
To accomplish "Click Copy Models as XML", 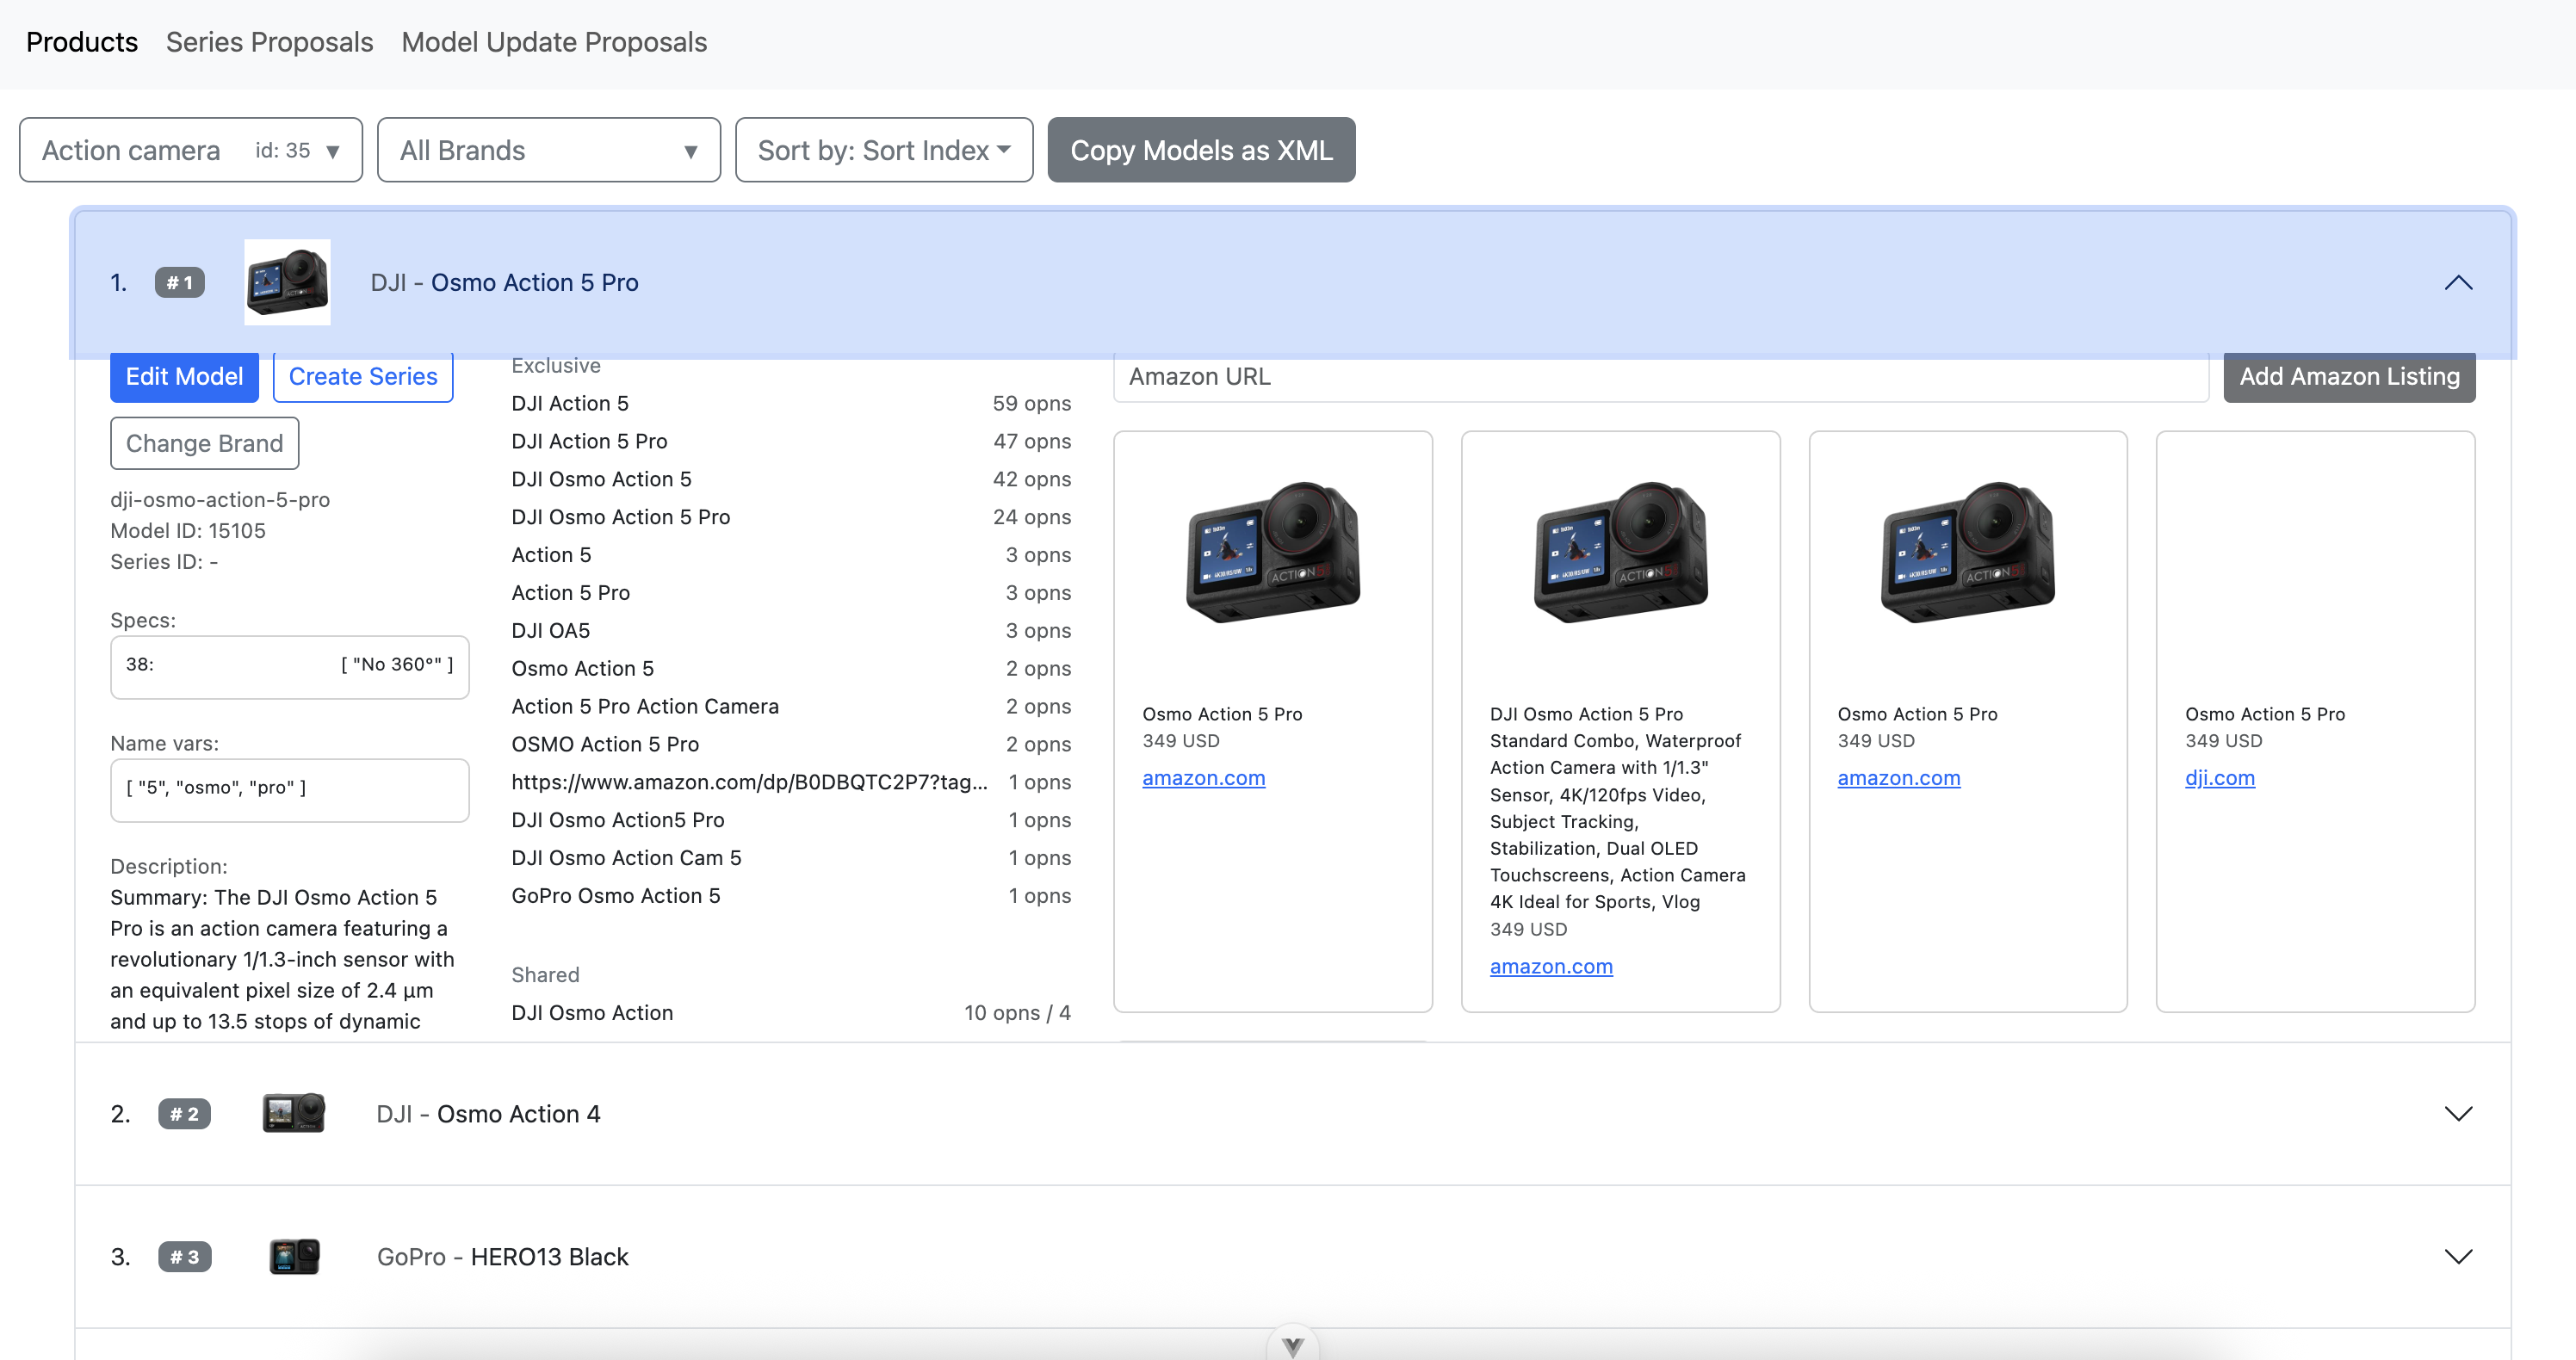I will pyautogui.click(x=1201, y=150).
